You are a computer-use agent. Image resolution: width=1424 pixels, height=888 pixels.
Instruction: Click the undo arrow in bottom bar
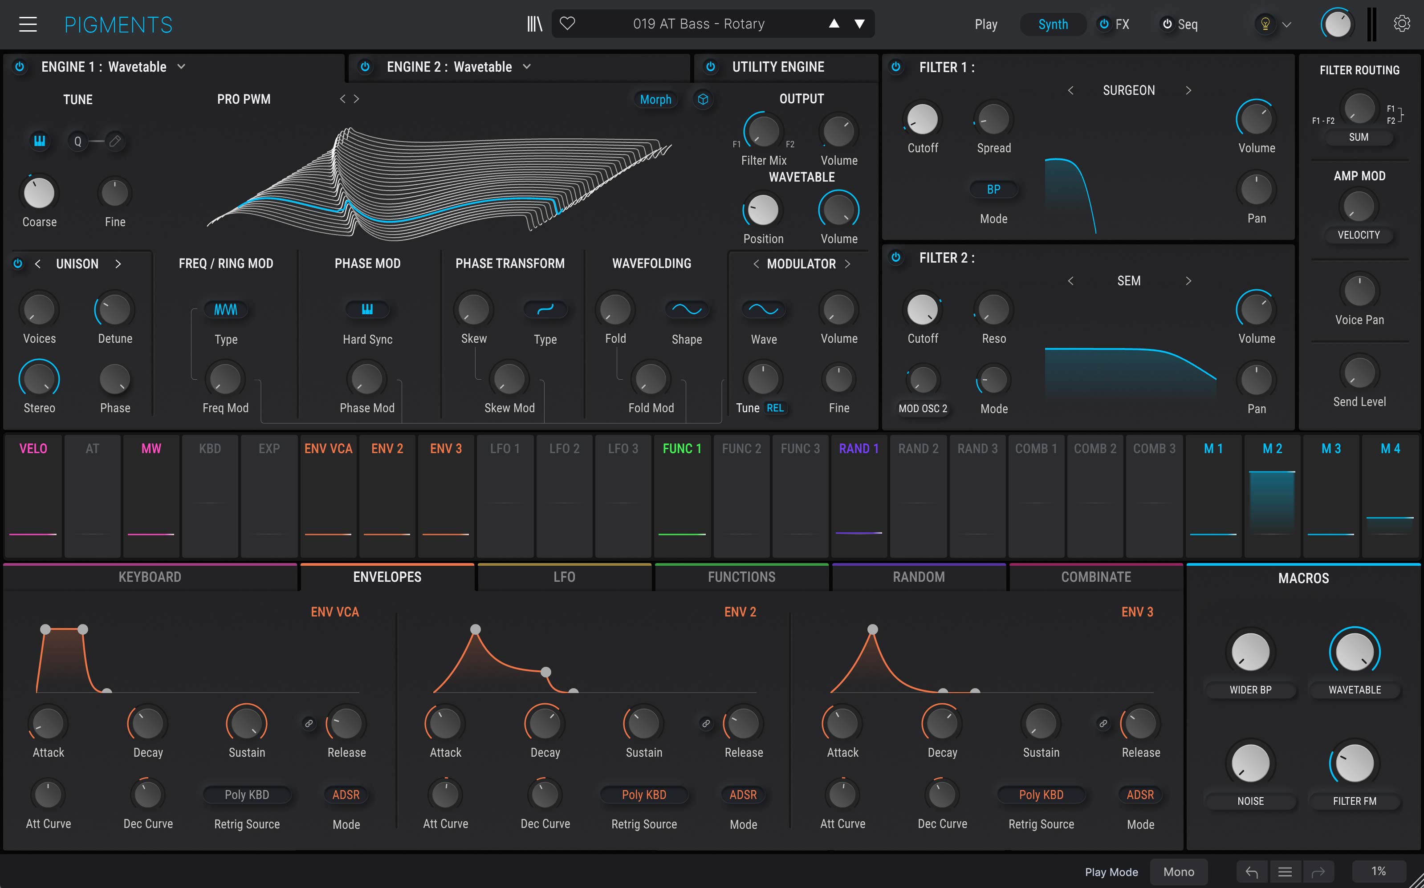tap(1251, 872)
